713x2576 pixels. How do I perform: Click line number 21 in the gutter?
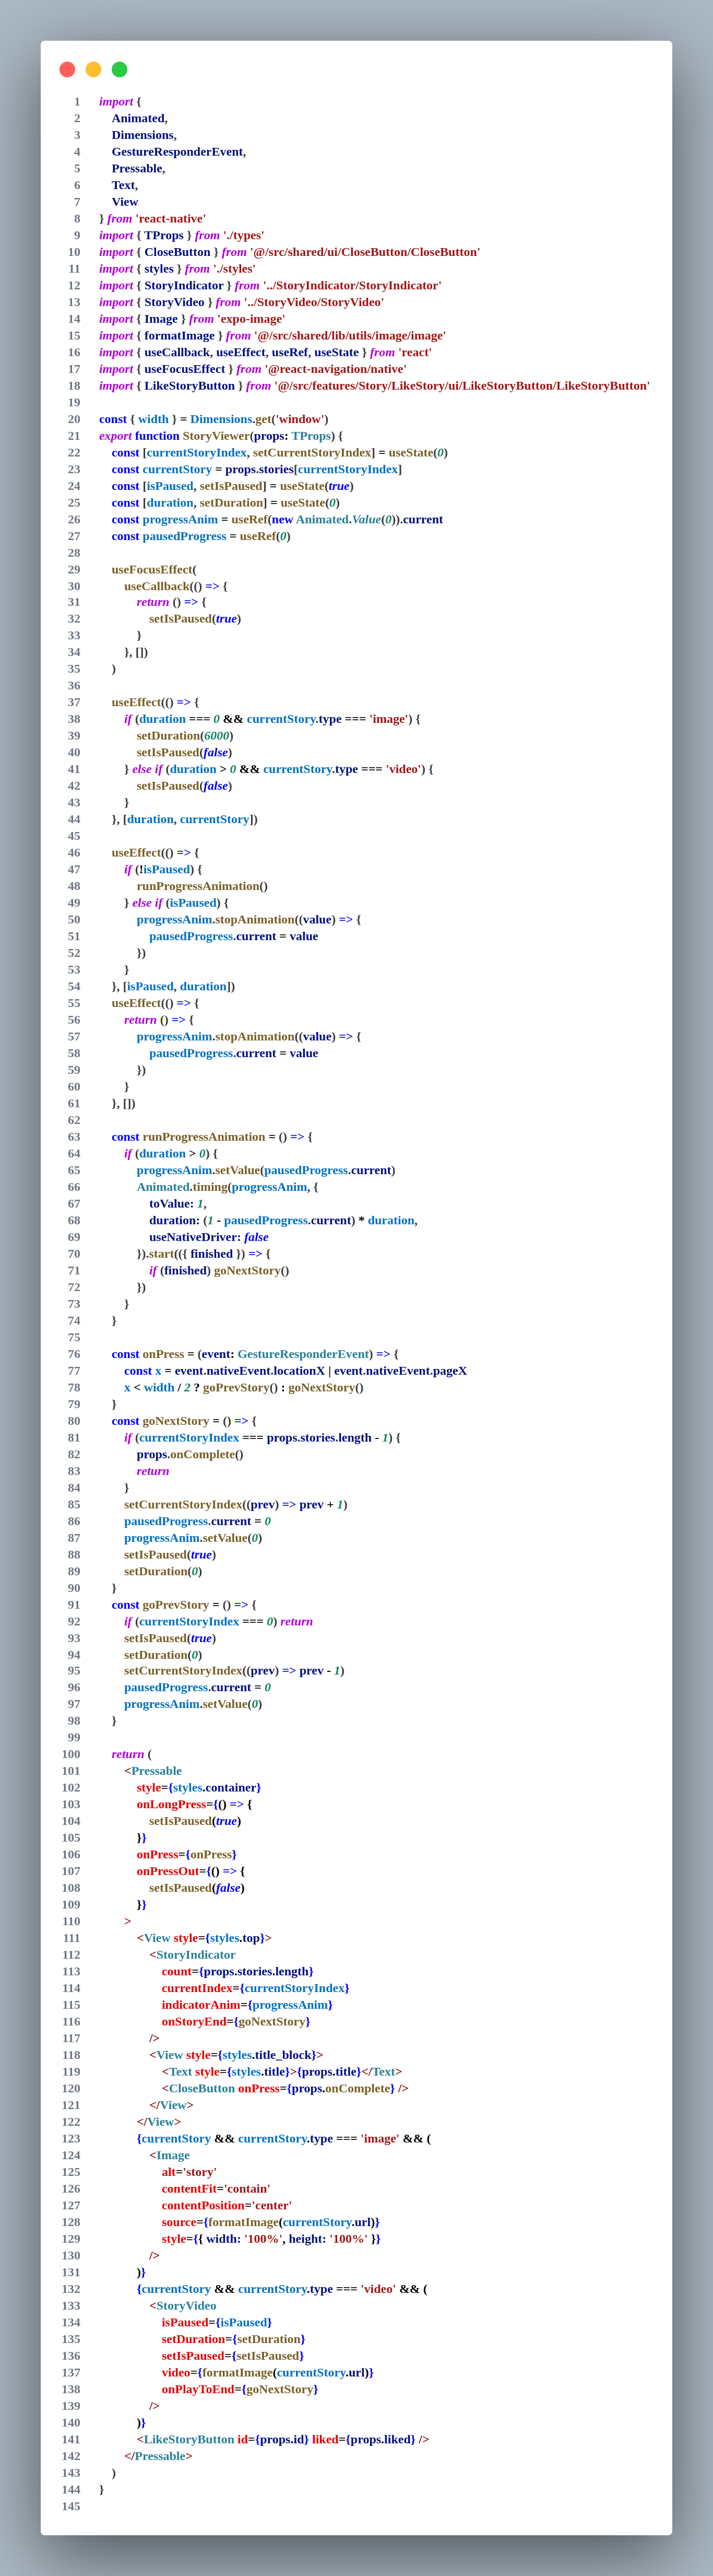click(x=74, y=436)
